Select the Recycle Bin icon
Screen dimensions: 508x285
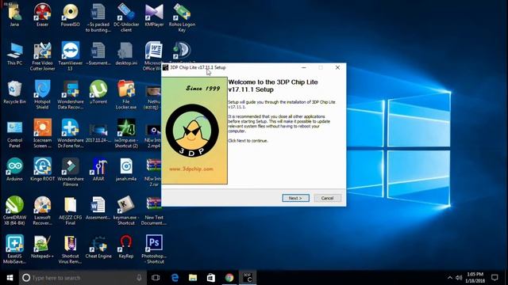(14, 92)
